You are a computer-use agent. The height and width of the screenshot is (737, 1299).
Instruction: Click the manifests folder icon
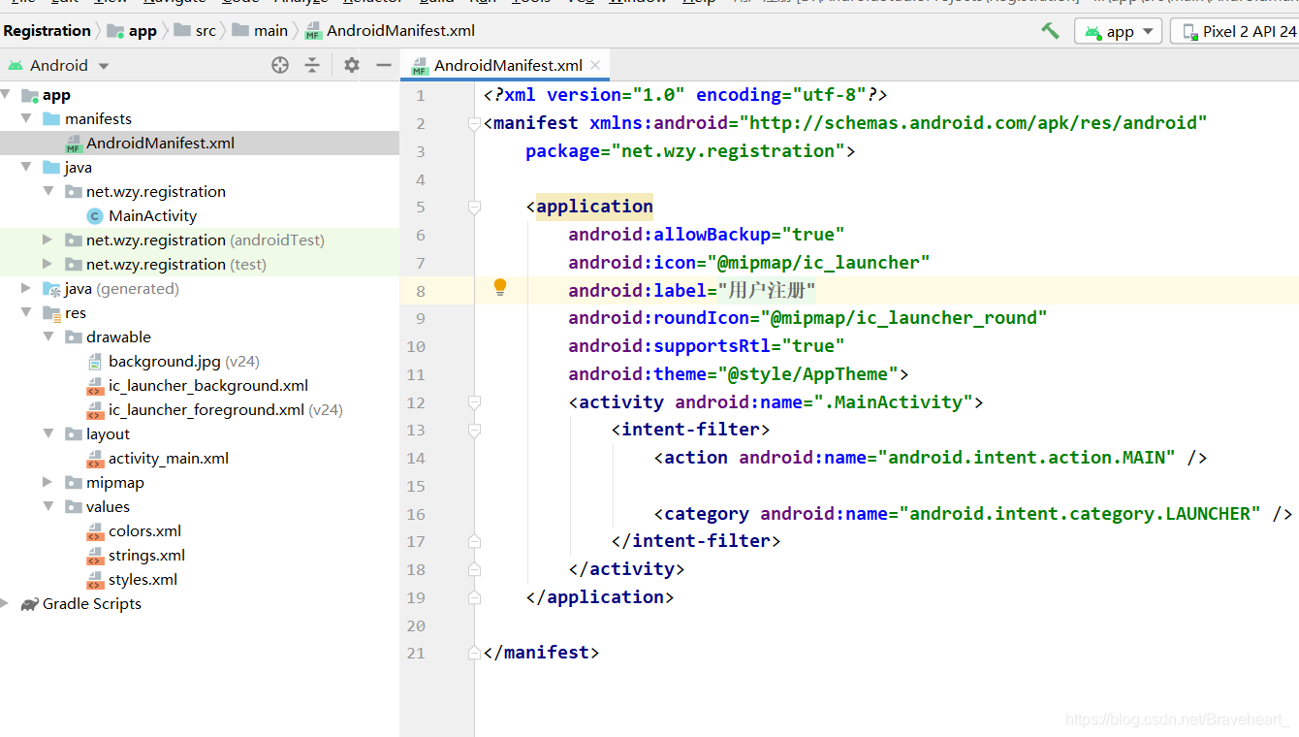click(51, 119)
